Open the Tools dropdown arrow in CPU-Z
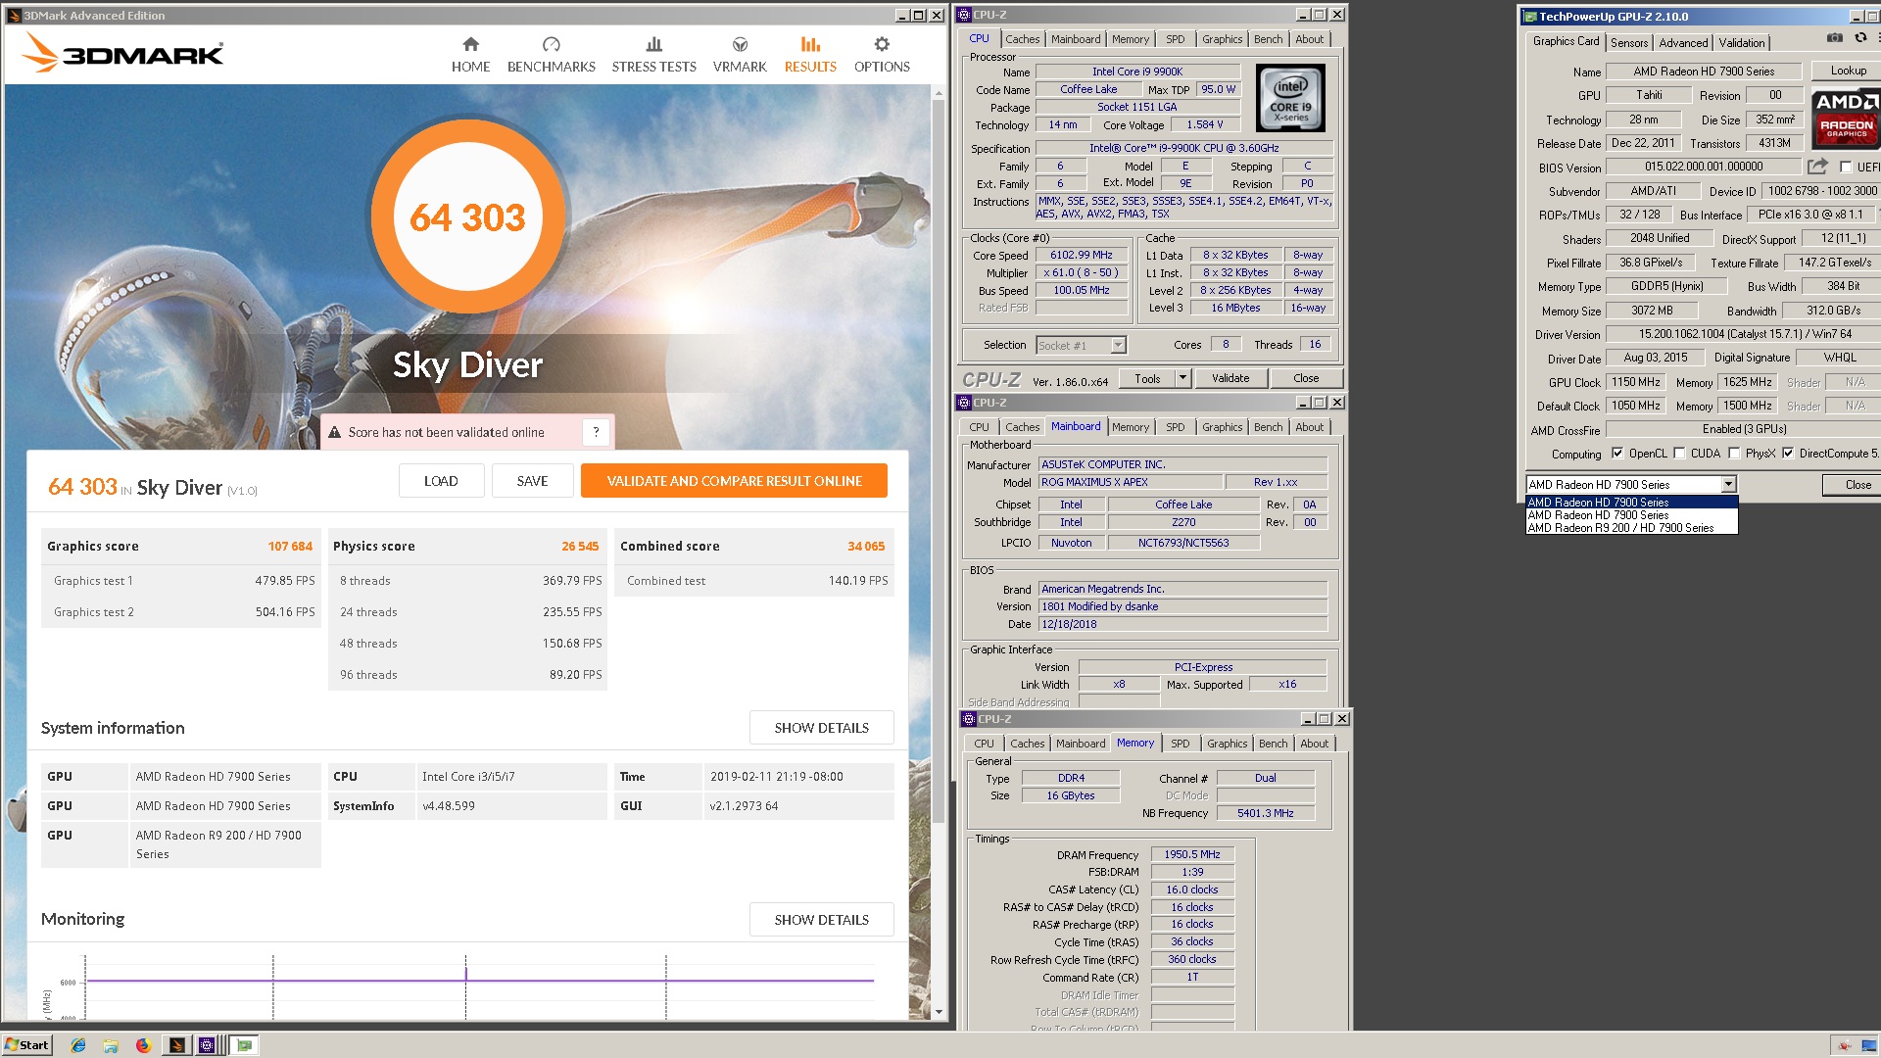This screenshot has width=1881, height=1058. [x=1182, y=378]
